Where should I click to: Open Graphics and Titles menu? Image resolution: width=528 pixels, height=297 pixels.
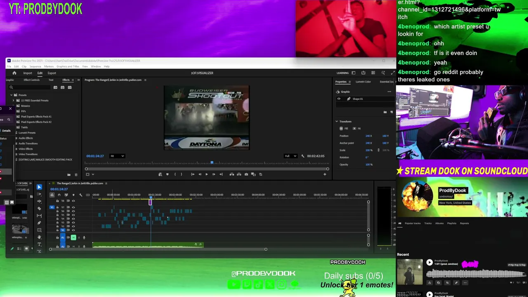click(68, 66)
